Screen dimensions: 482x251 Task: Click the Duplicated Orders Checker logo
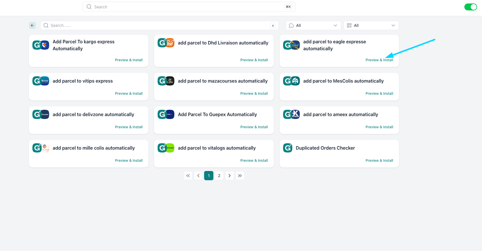tap(288, 148)
